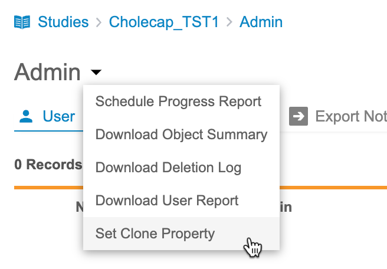
Task: Click the Studies book icon
Action: coord(22,23)
